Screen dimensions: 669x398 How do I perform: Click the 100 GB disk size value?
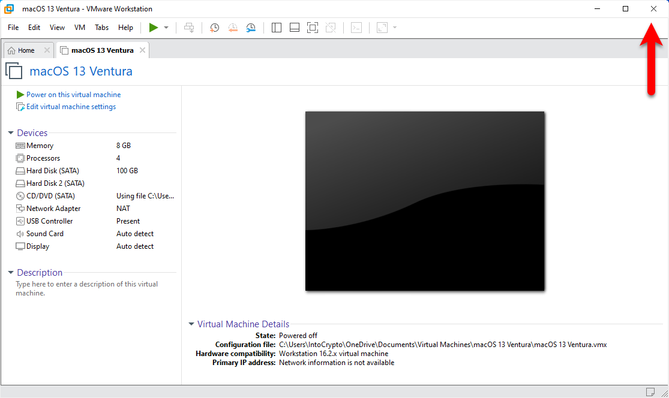(127, 171)
